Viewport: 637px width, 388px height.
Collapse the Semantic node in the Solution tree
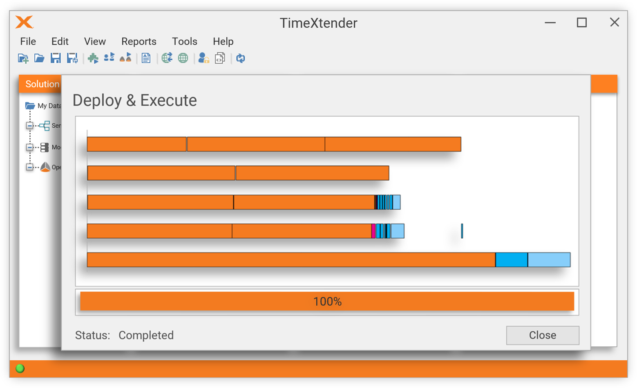click(x=29, y=126)
